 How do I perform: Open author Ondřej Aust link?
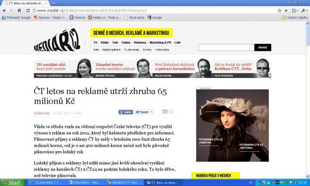42,113
